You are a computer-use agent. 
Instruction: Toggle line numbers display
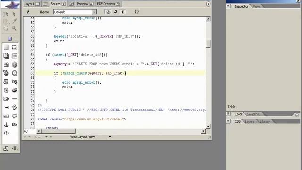[x=123, y=12]
